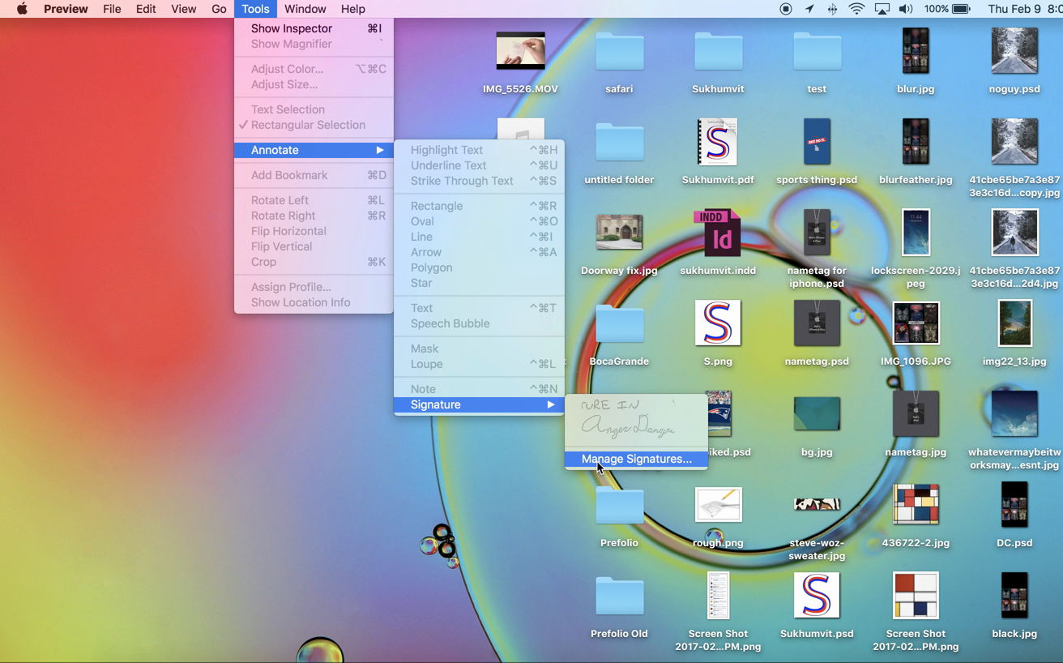Click the Bluetooth menu bar icon
The image size is (1063, 663).
coord(832,9)
